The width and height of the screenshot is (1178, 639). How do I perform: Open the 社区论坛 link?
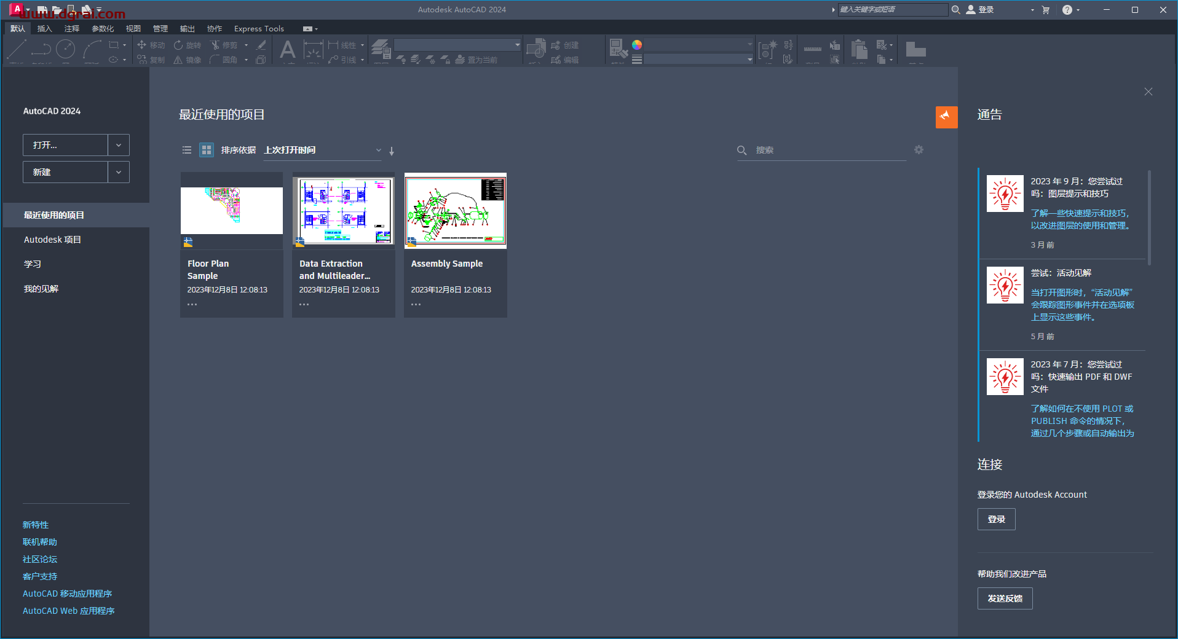tap(40, 559)
